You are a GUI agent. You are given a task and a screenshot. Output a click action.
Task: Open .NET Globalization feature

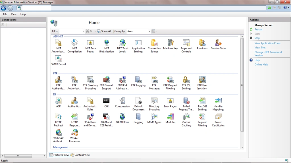[106, 46]
